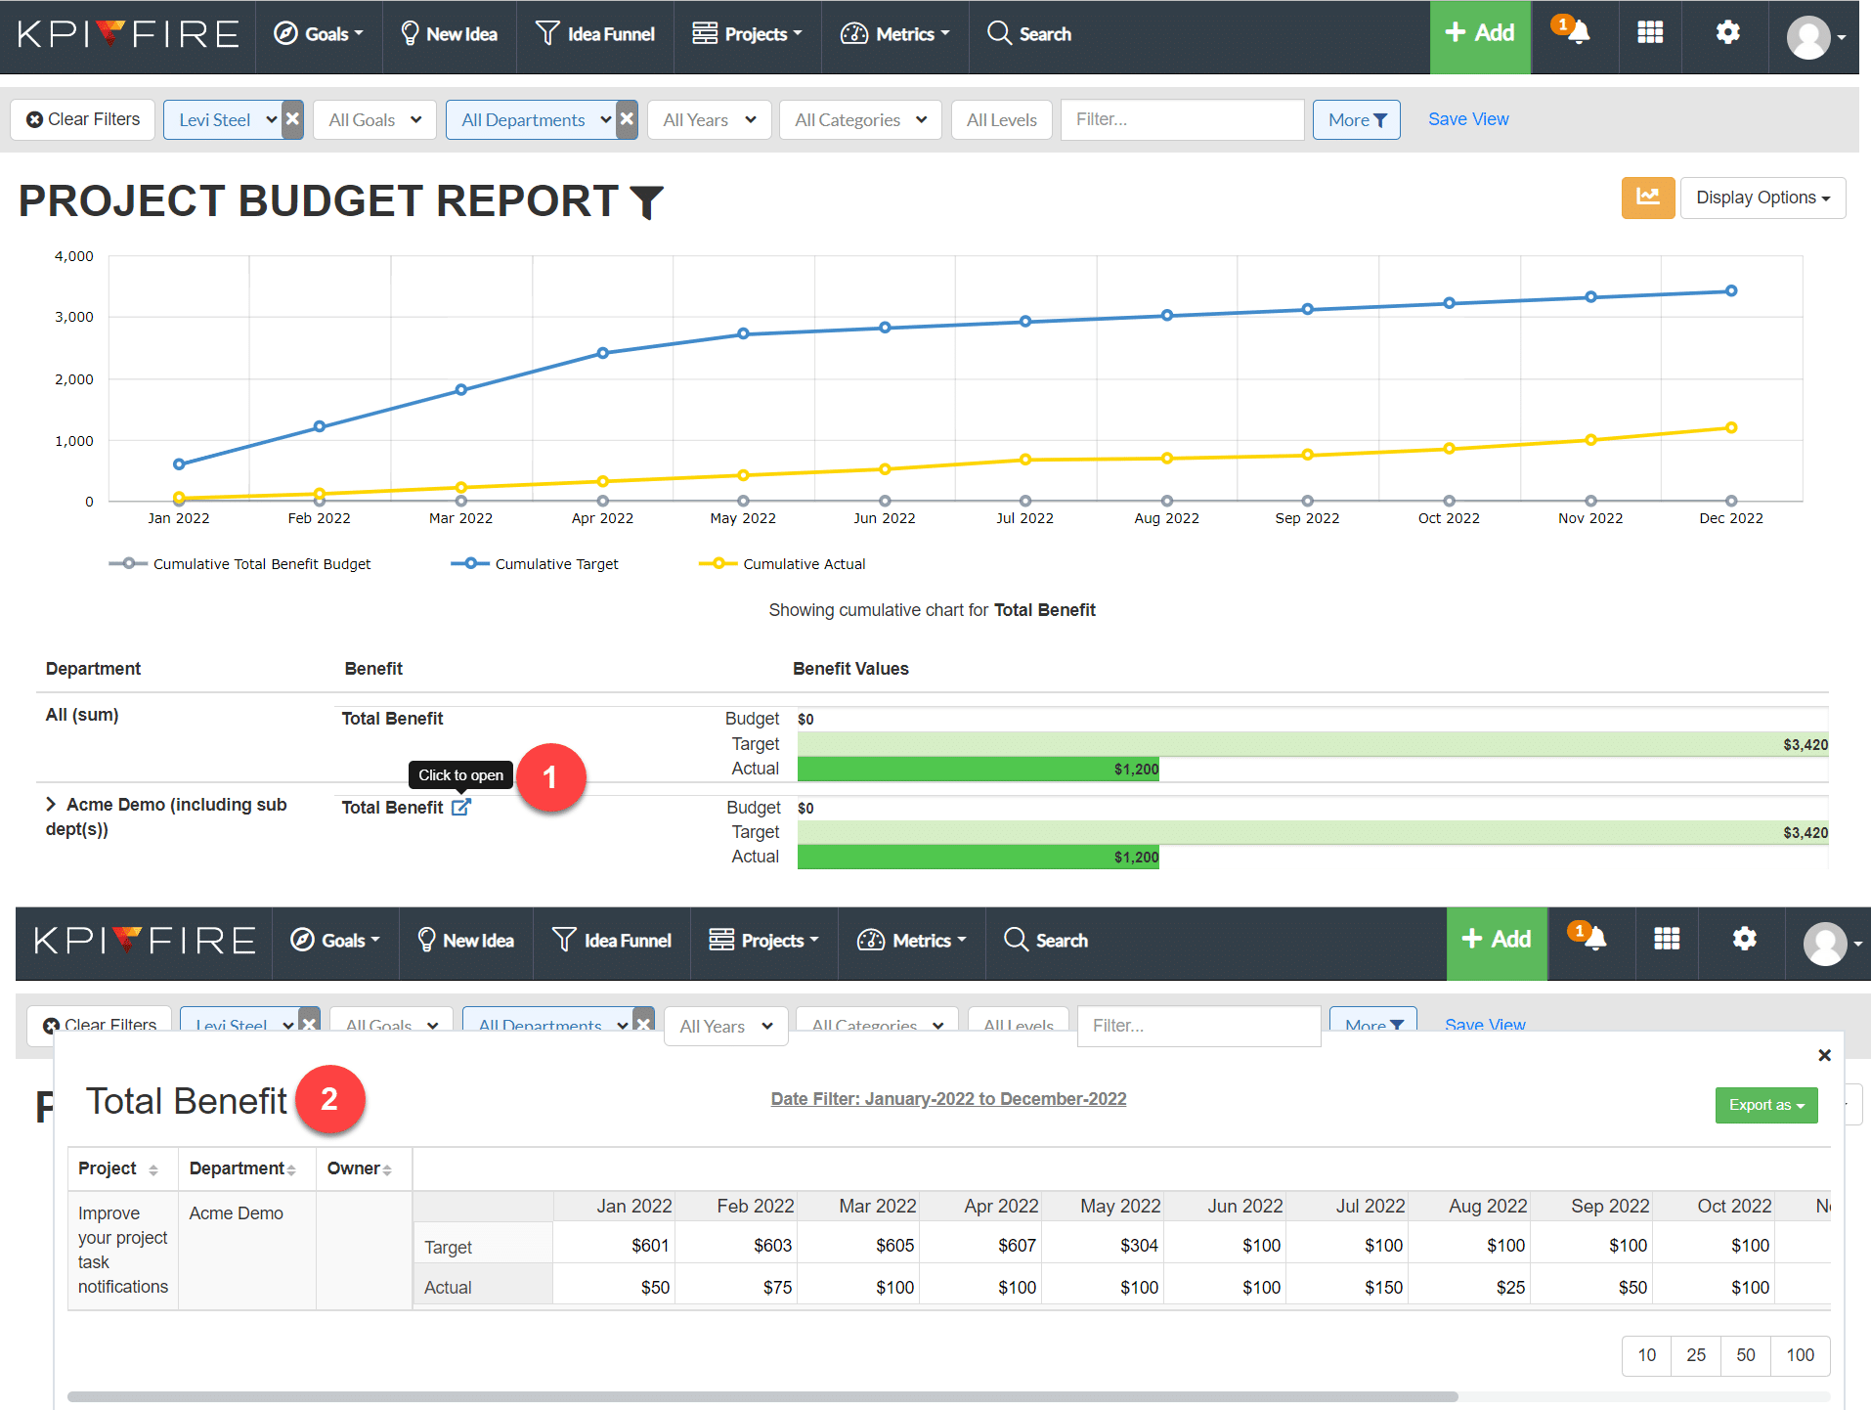The image size is (1871, 1410).
Task: Click Search in top navbar
Action: click(1029, 34)
